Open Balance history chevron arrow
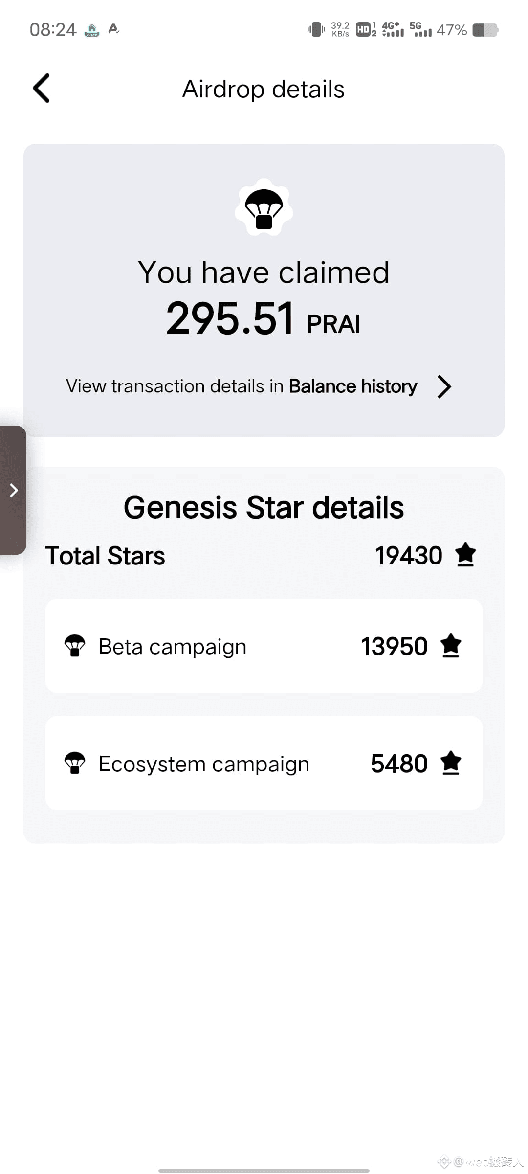 (x=444, y=387)
